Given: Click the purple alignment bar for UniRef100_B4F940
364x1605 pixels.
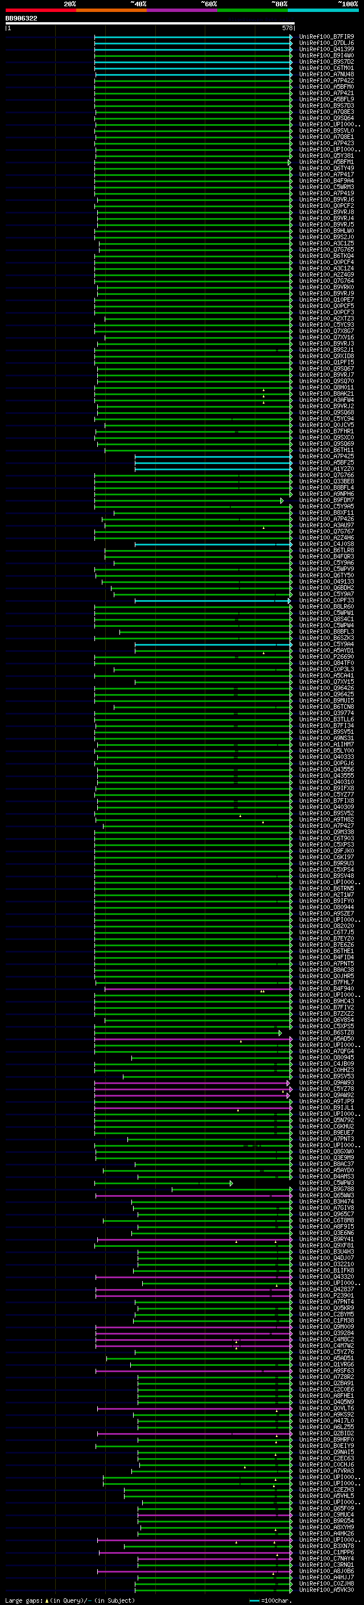Looking at the screenshot, I should (198, 988).
